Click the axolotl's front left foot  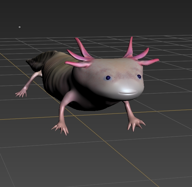click(62, 127)
